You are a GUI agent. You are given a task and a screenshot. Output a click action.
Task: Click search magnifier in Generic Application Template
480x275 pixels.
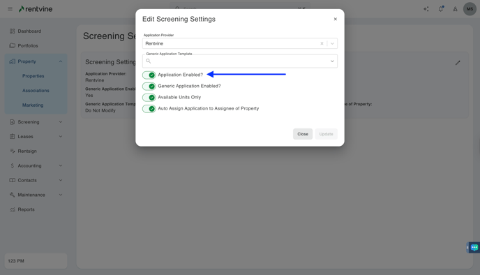(x=148, y=61)
